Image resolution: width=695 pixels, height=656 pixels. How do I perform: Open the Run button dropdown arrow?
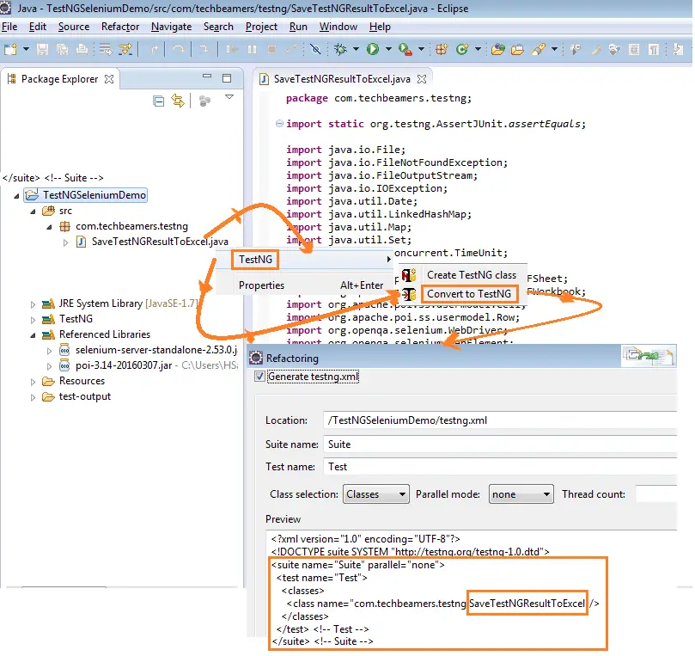pyautogui.click(x=388, y=51)
